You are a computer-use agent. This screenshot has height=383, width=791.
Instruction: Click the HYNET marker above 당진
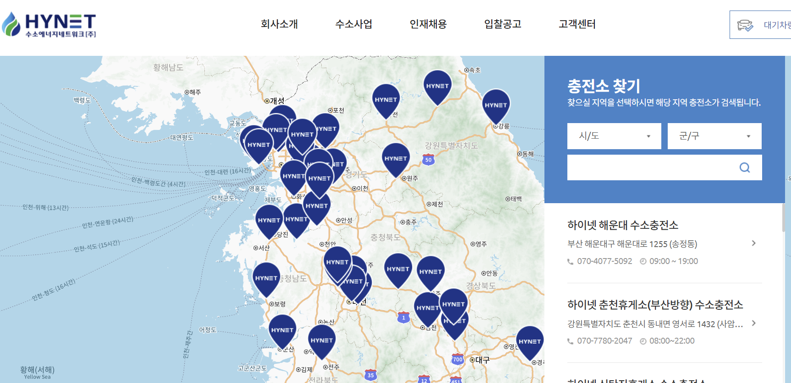297,221
